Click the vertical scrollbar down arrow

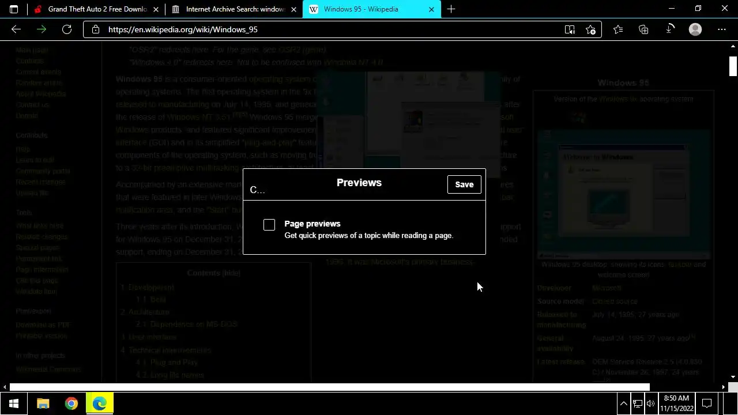click(x=733, y=377)
